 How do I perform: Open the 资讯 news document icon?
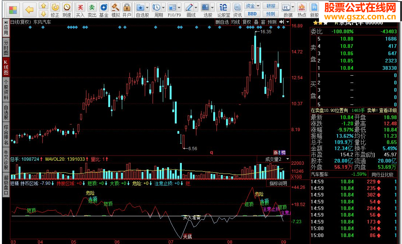(x=237, y=7)
